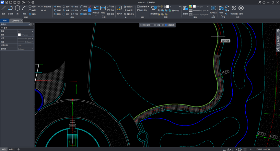This screenshot has height=151, width=280.
Task: Select the 分解到底 radio option
Action: (x=166, y=25)
